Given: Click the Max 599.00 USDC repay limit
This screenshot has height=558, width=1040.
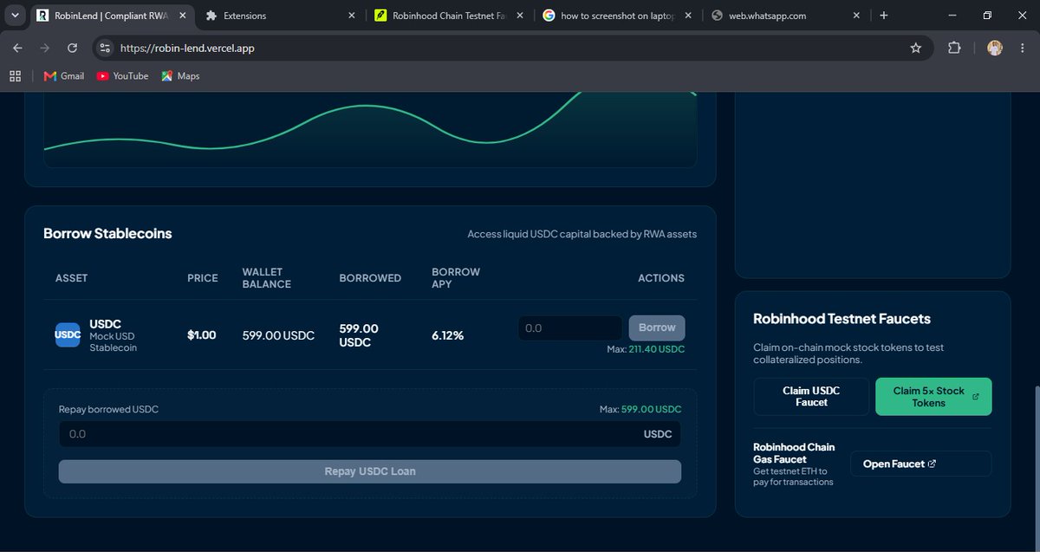Looking at the screenshot, I should pos(640,409).
